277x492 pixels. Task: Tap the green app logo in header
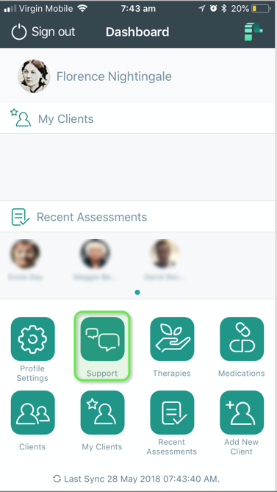click(253, 32)
